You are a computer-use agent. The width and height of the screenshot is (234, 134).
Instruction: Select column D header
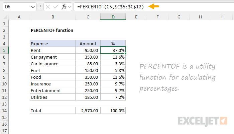[x=113, y=17]
